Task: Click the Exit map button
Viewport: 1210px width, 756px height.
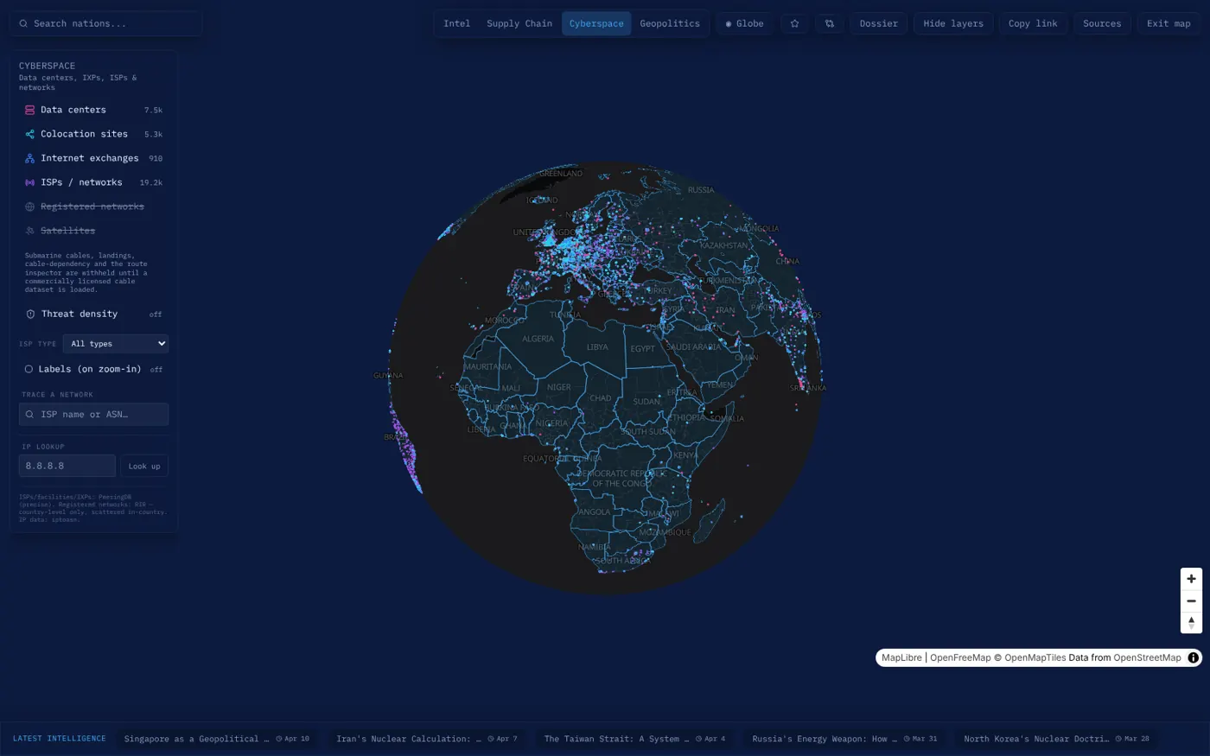Action: 1169,23
